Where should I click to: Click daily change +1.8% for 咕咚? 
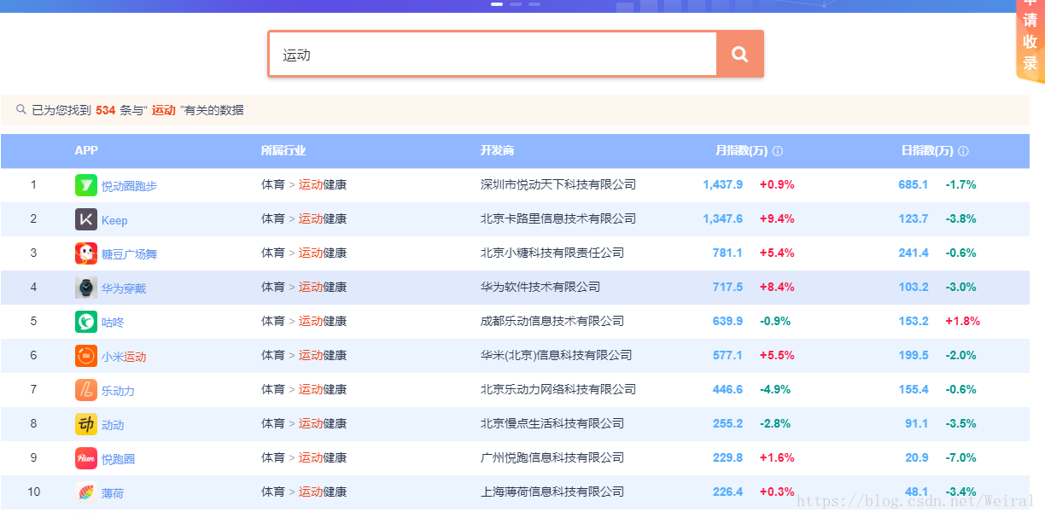tap(962, 321)
